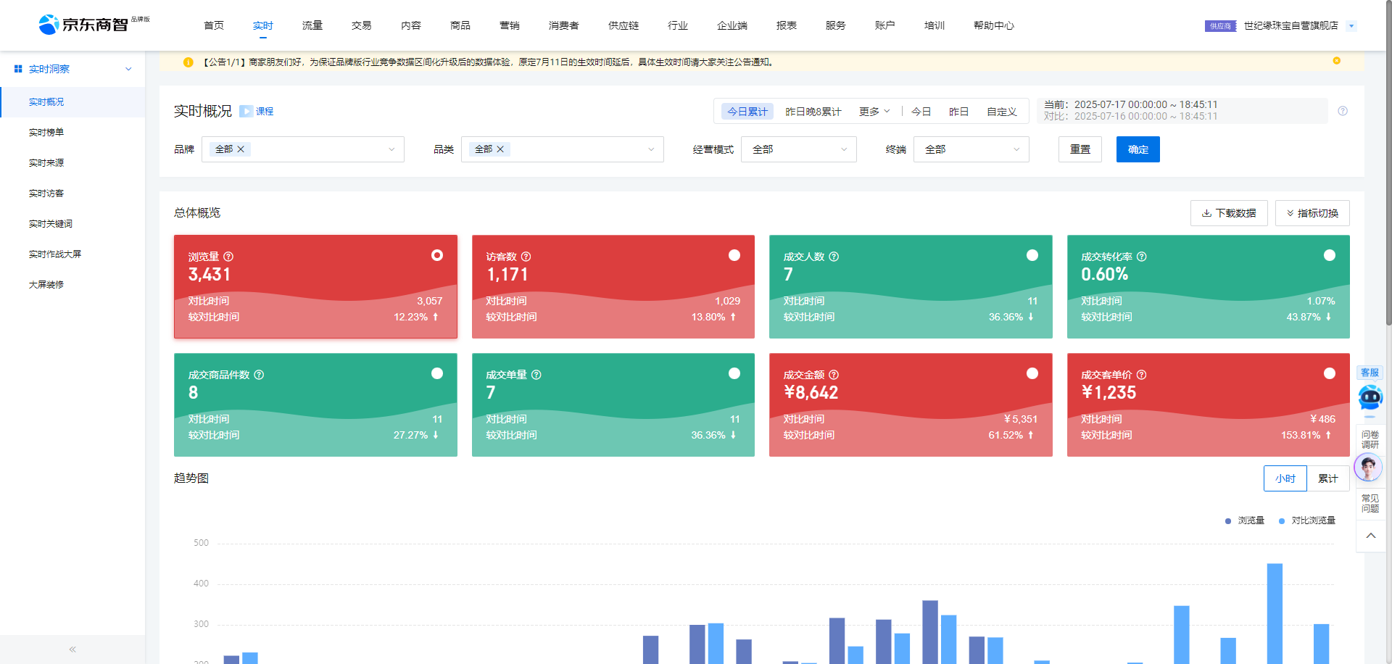Open the 终端 dropdown
The height and width of the screenshot is (664, 1392).
[x=971, y=149]
